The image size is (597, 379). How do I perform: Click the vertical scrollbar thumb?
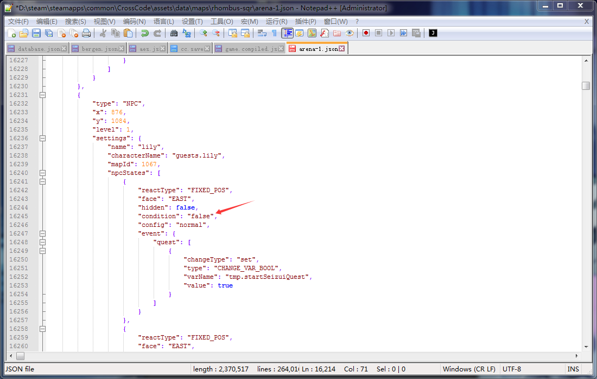[x=586, y=86]
